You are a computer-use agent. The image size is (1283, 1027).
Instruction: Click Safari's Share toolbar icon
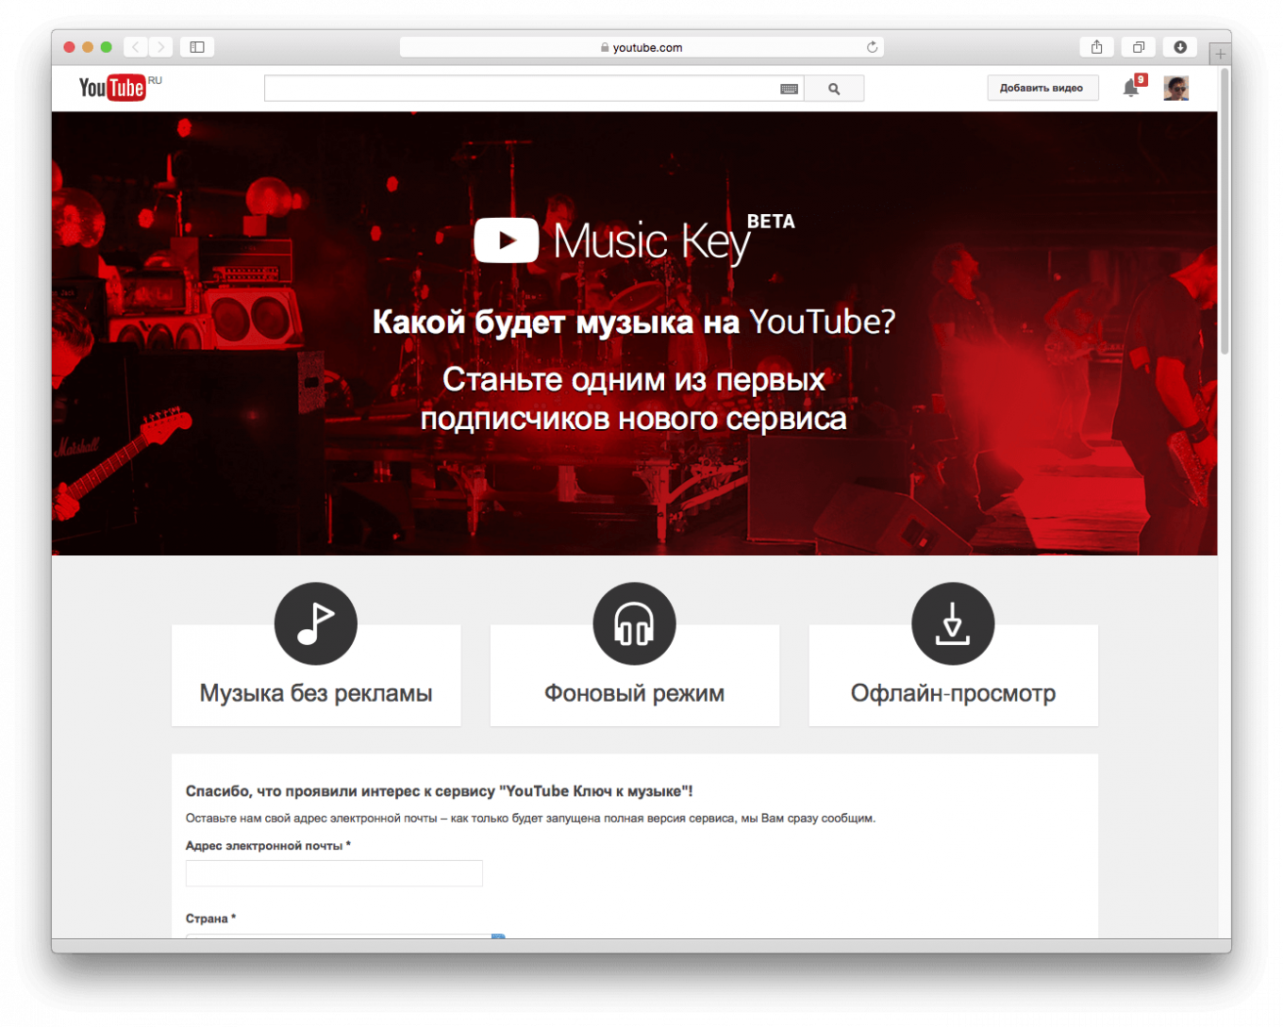1096,47
